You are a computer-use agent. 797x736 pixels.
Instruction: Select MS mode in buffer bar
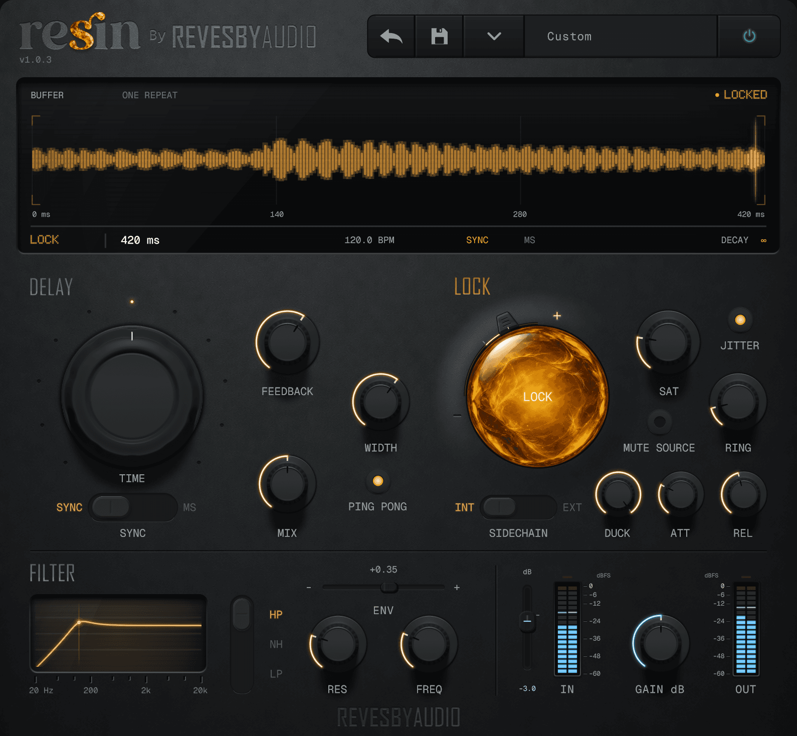click(529, 240)
